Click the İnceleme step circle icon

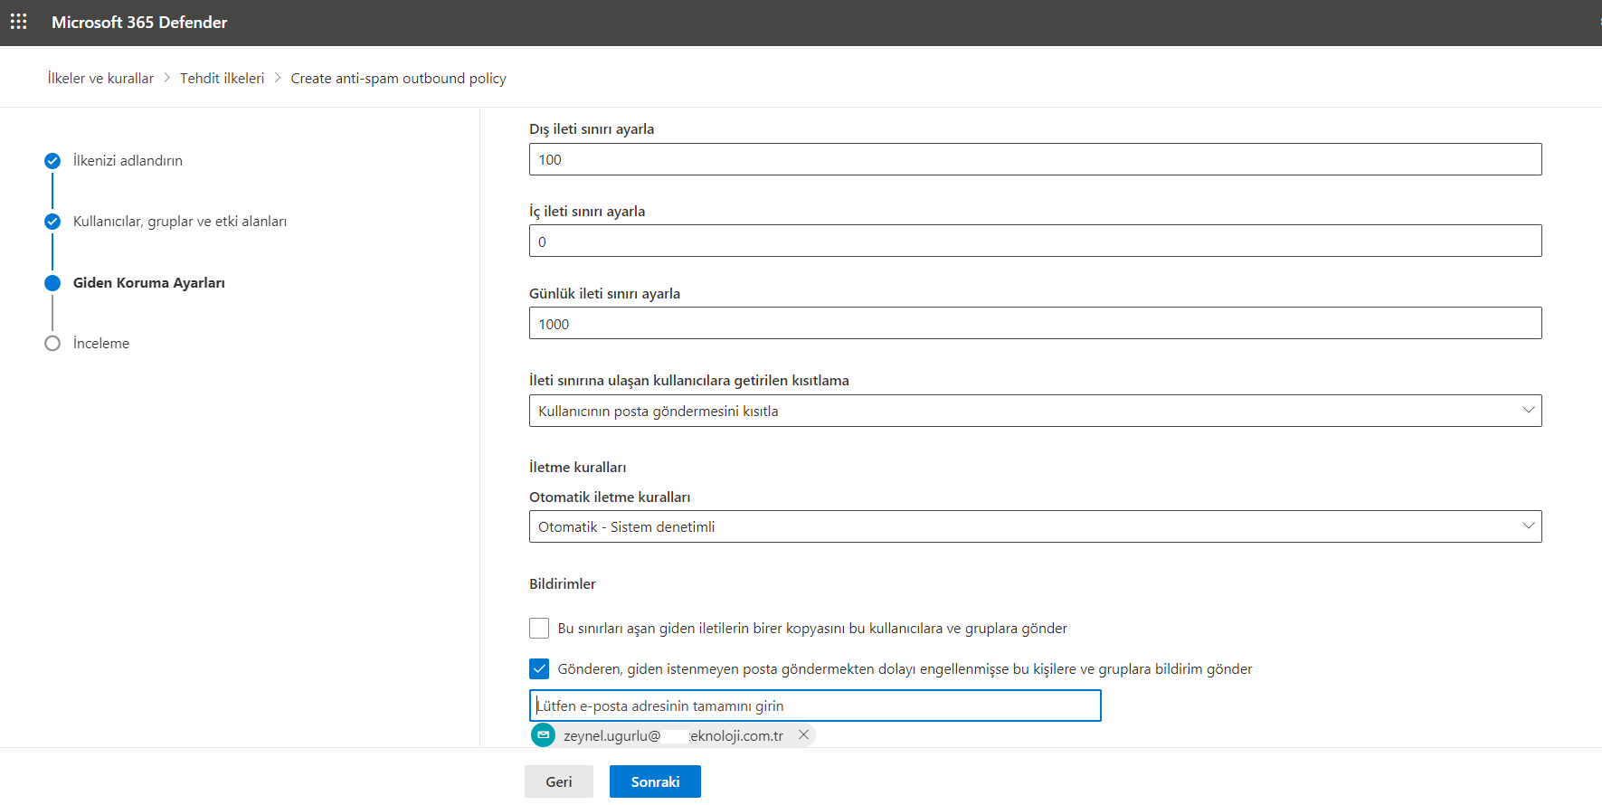pos(52,344)
